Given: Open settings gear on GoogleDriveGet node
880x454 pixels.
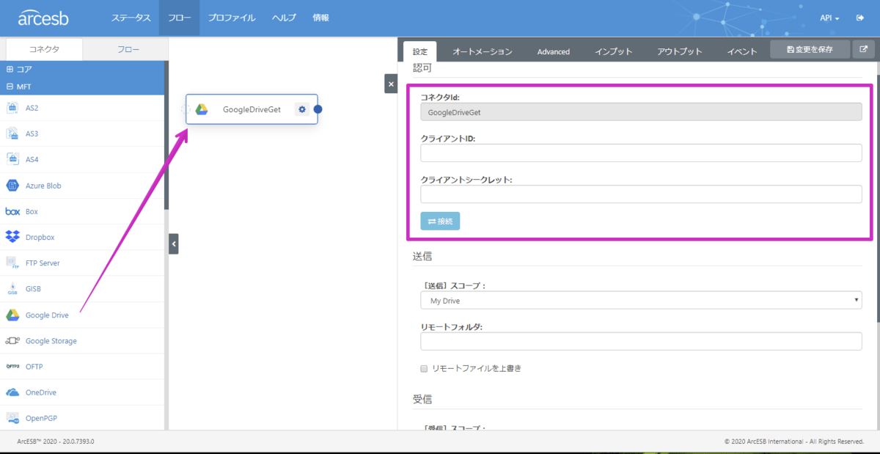Looking at the screenshot, I should click(301, 109).
